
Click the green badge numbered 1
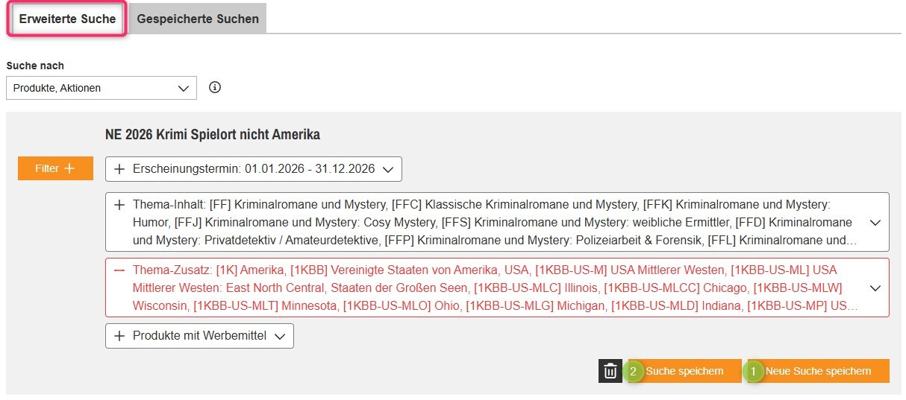754,371
